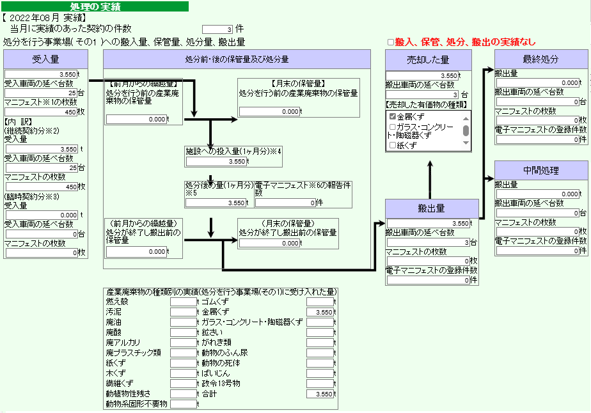Click 施設への投入量 input field
This screenshot has height=413, width=591.
click(216, 161)
